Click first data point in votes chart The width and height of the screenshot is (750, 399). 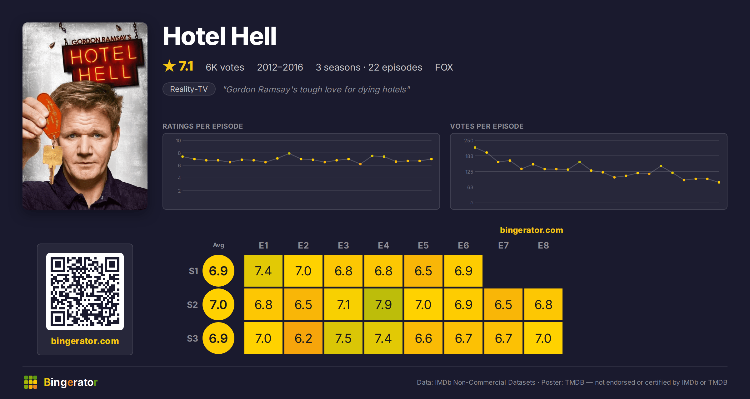475,147
